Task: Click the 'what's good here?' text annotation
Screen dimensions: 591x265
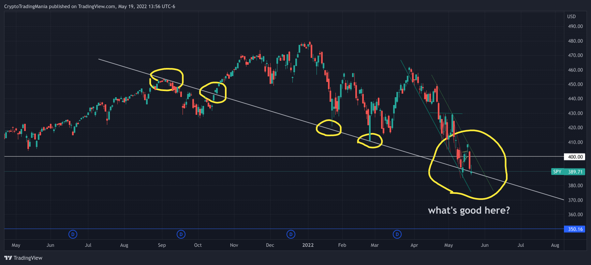Action: click(x=469, y=210)
